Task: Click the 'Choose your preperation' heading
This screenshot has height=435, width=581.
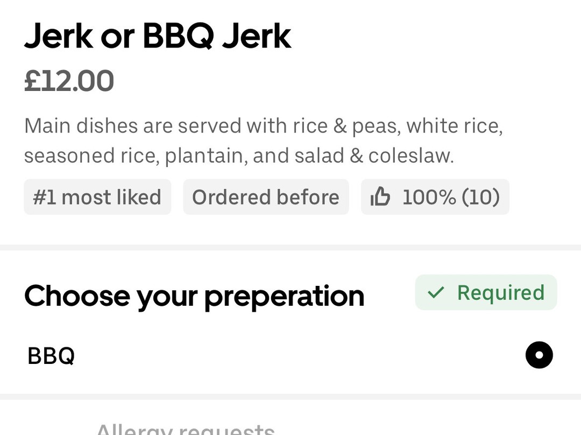Action: coord(194,296)
